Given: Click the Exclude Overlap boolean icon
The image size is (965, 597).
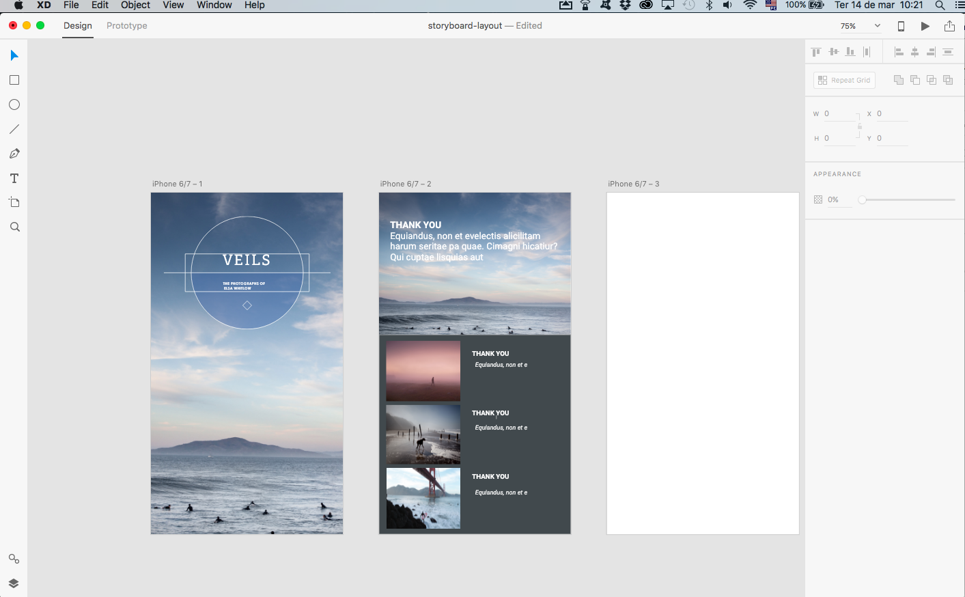Looking at the screenshot, I should (x=948, y=80).
